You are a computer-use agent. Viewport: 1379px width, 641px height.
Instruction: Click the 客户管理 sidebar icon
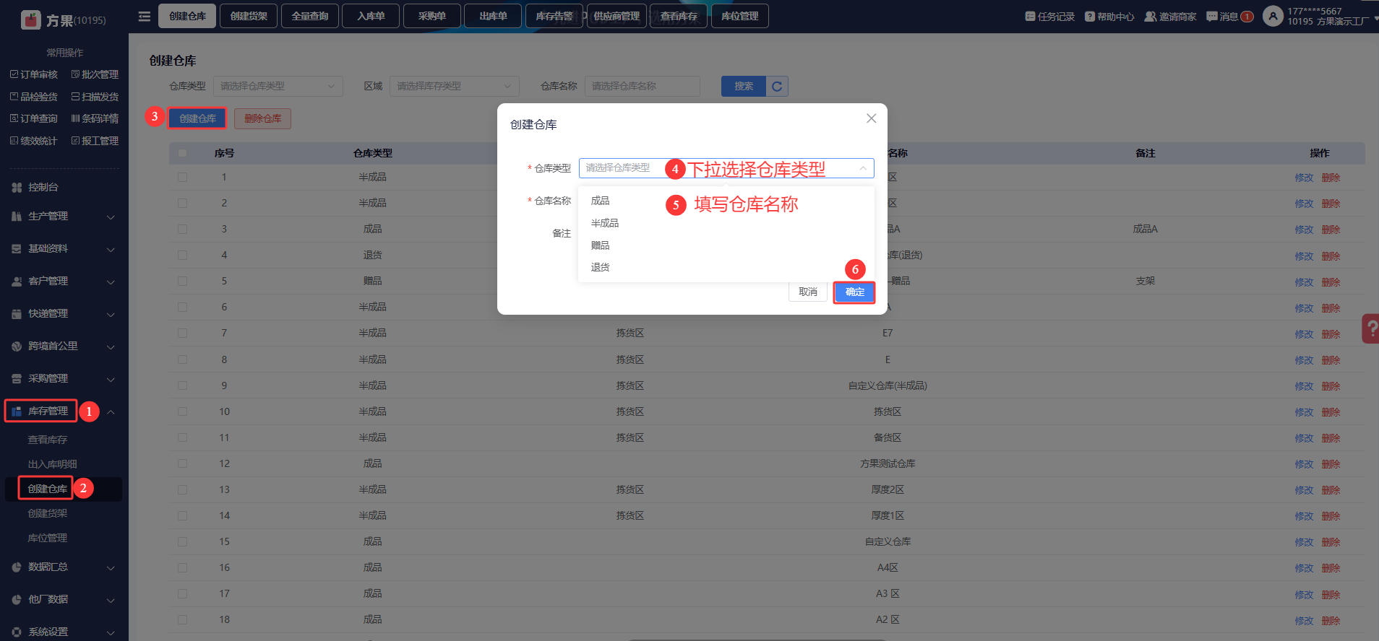(x=17, y=282)
